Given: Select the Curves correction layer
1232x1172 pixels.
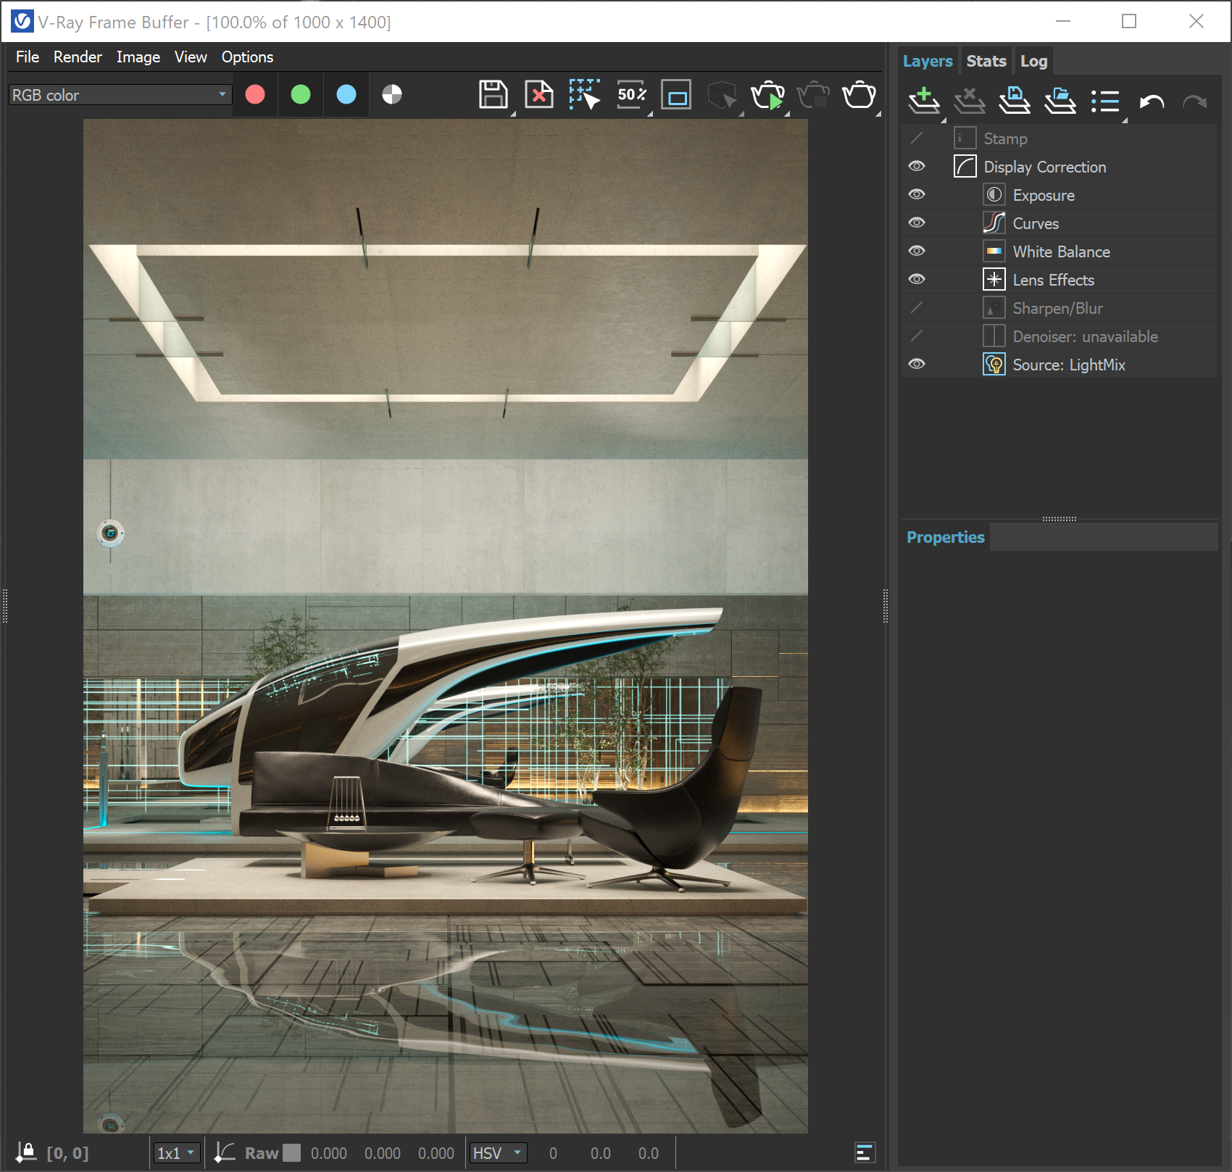Looking at the screenshot, I should (1036, 223).
